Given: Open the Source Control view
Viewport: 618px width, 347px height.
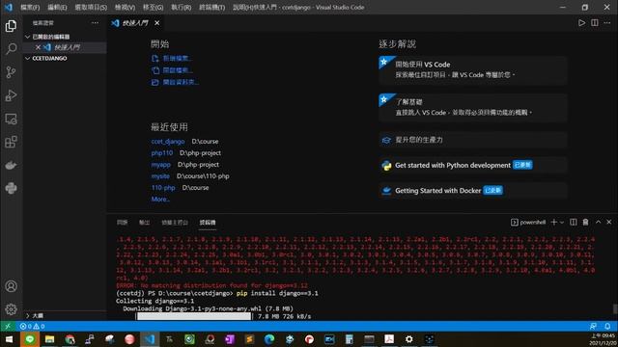Looking at the screenshot, I should [x=11, y=72].
